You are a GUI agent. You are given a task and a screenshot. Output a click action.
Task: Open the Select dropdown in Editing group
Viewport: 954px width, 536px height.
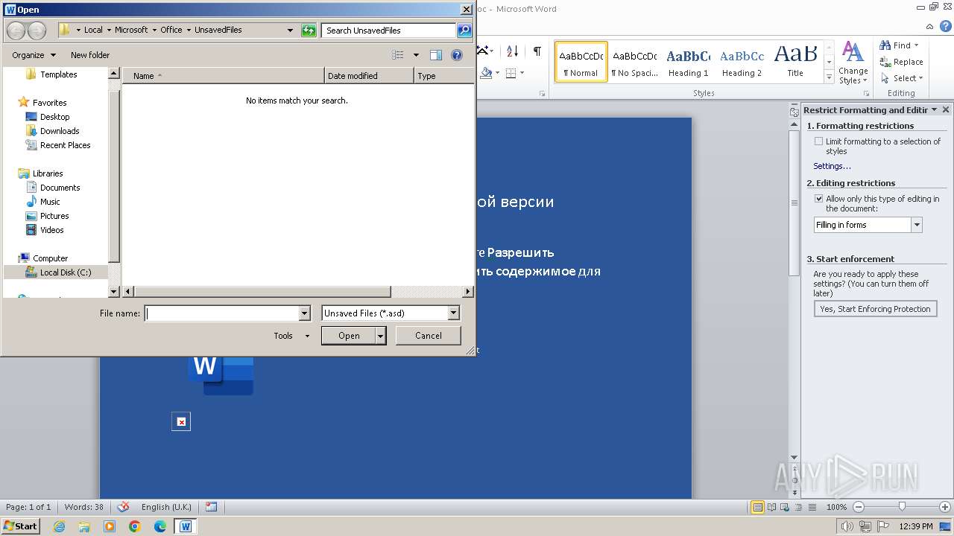pyautogui.click(x=920, y=78)
